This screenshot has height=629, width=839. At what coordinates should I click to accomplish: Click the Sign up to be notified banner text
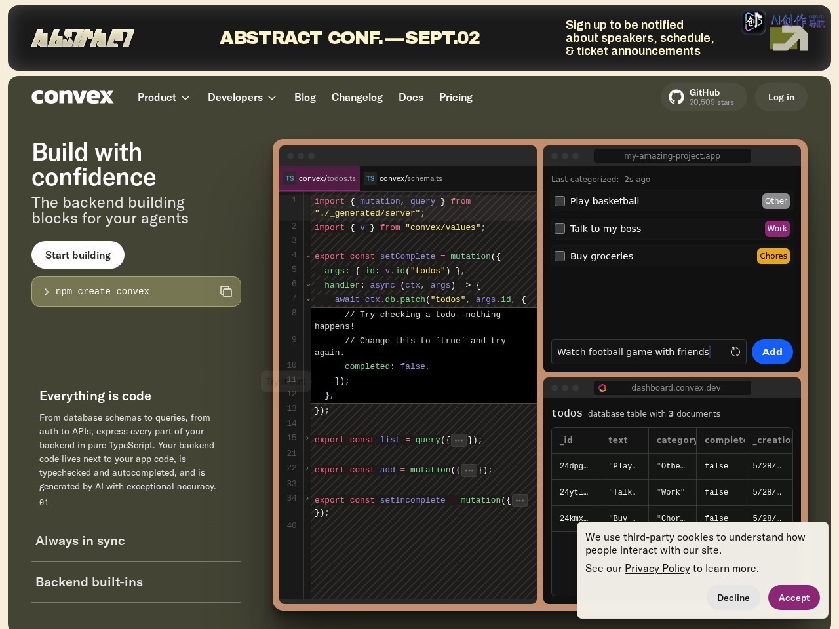tap(640, 38)
